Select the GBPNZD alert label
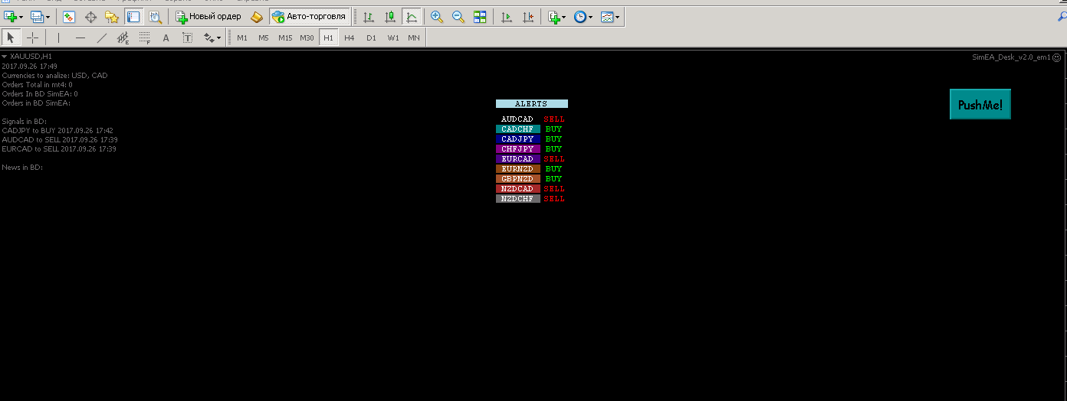 point(517,179)
